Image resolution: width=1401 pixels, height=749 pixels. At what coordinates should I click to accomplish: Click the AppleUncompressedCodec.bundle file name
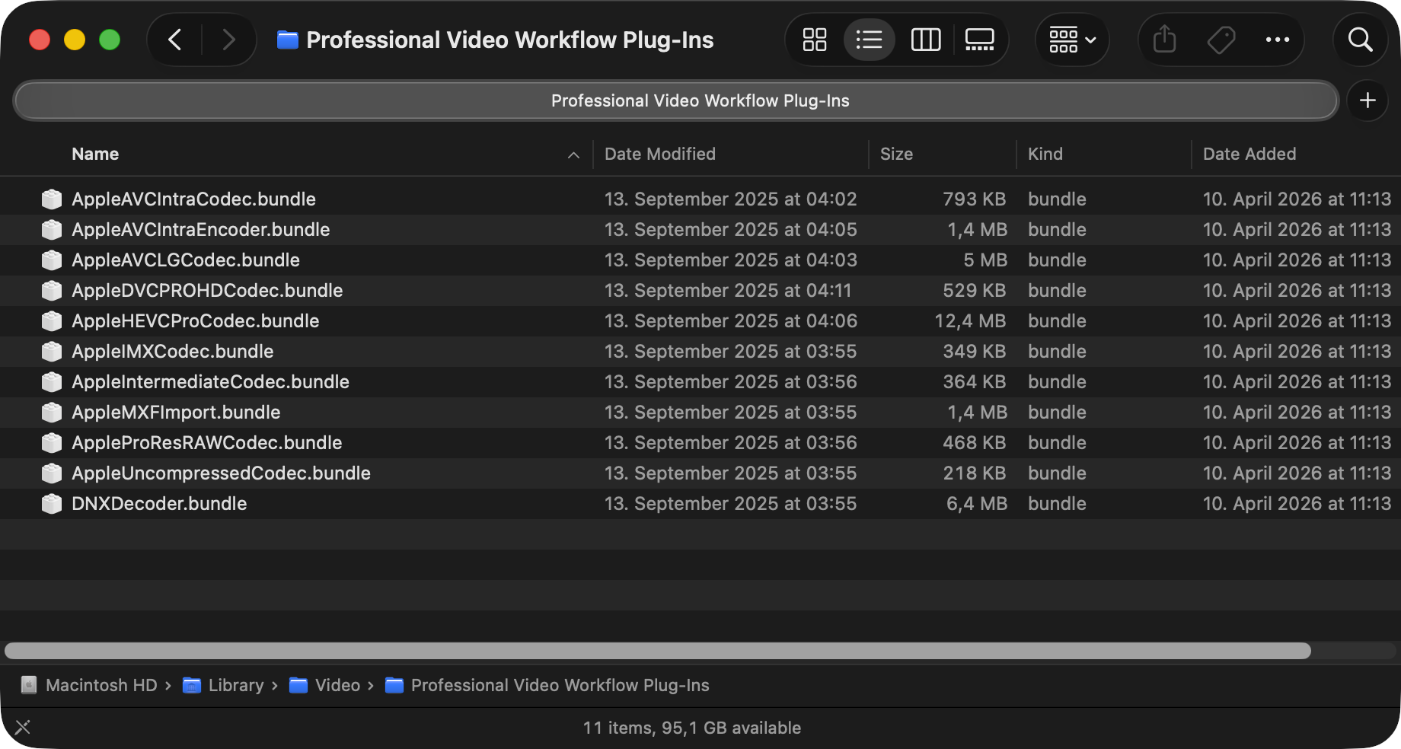[222, 473]
